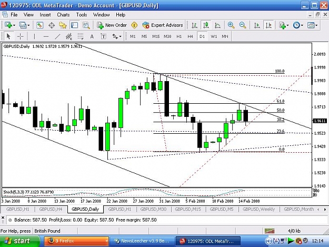
Task: Open the Window menu
Action: coord(102,15)
